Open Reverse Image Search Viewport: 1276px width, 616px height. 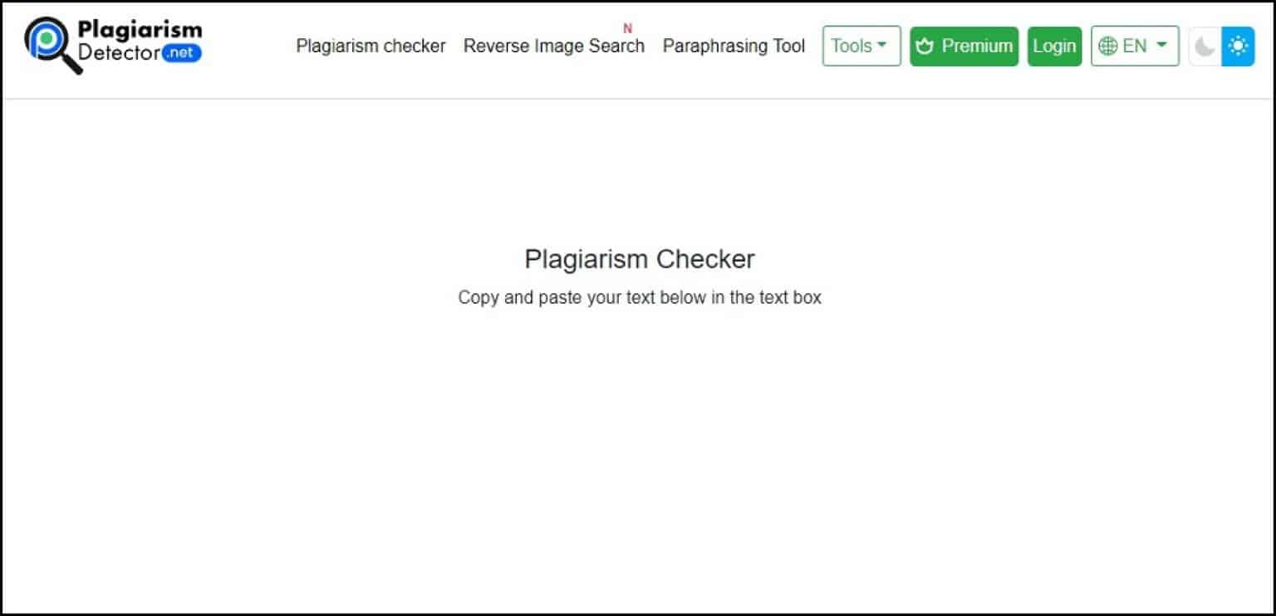[554, 46]
